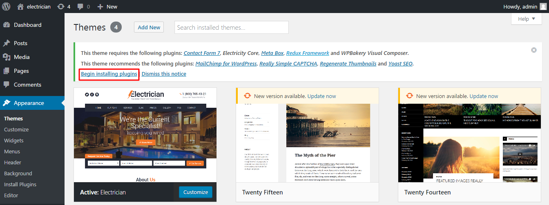Screen dimensions: 549x205
Task: Click the Comments icon in sidebar
Action: coord(7,85)
